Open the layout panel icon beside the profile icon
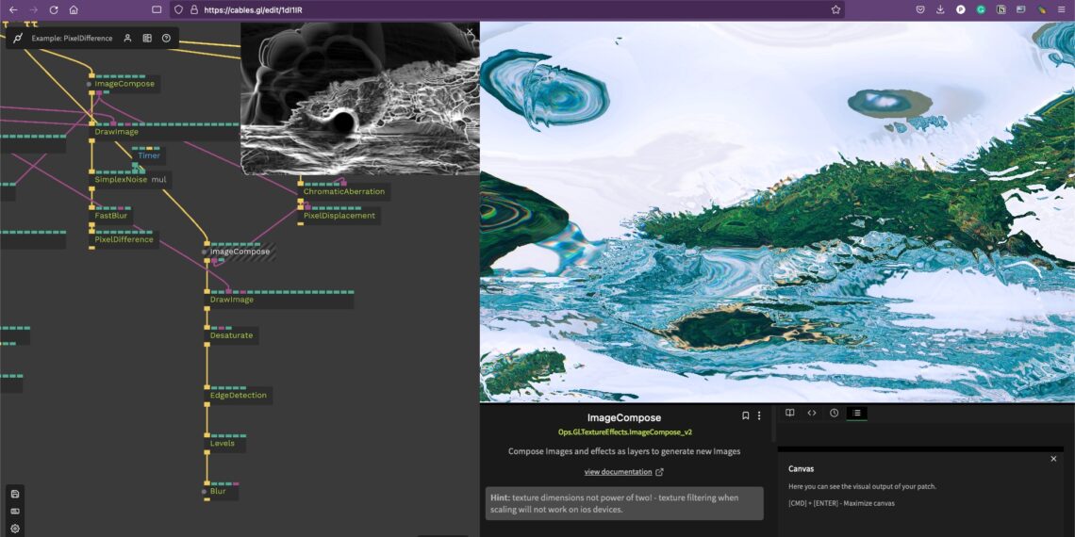Screen dimensions: 1075x537 pos(147,39)
